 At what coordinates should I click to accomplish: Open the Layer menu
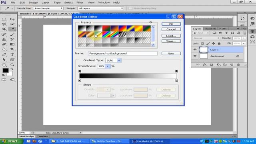[45, 3]
